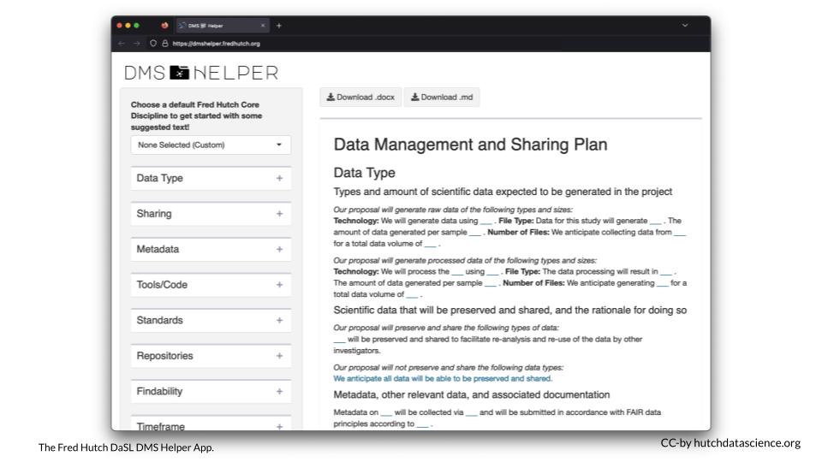Open the tab list chevron in browser
The width and height of the screenshot is (822, 462).
click(685, 25)
